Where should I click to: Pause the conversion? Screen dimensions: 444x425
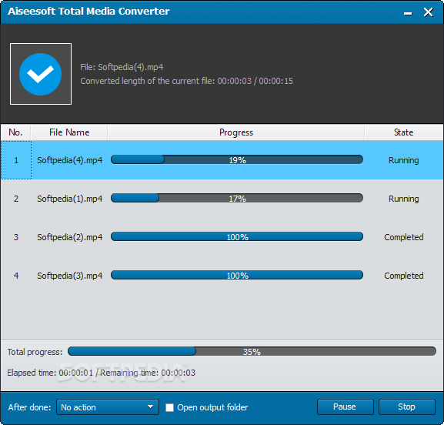(346, 407)
